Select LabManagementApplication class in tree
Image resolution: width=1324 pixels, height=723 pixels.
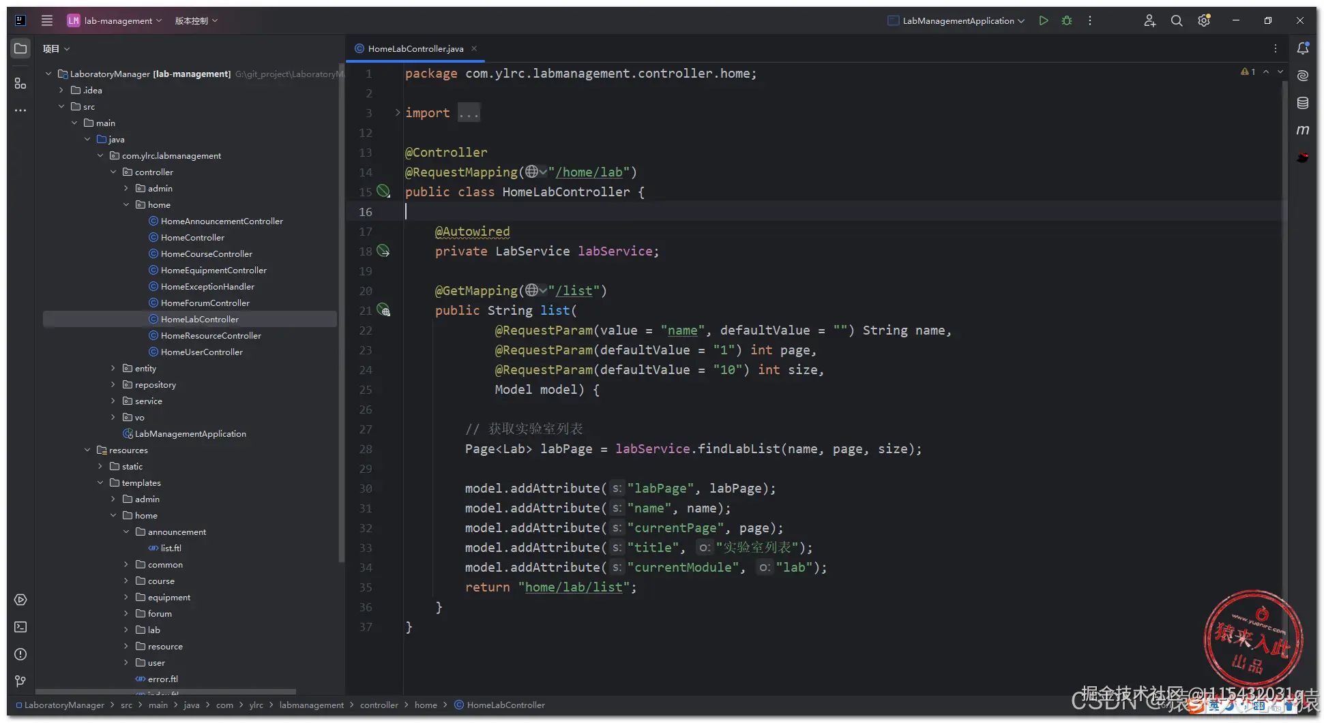(x=190, y=433)
